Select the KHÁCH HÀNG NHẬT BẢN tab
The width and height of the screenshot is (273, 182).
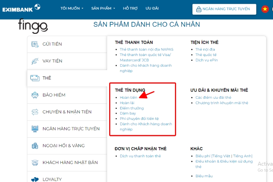click(67, 163)
